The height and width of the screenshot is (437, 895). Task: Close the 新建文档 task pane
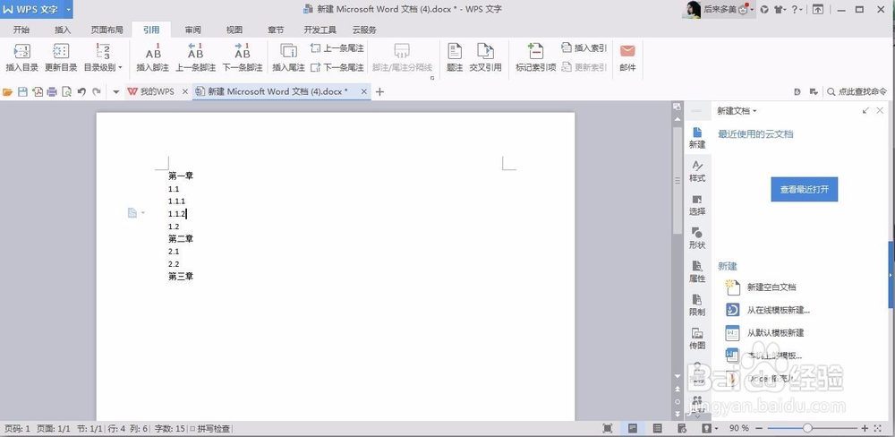click(x=880, y=110)
